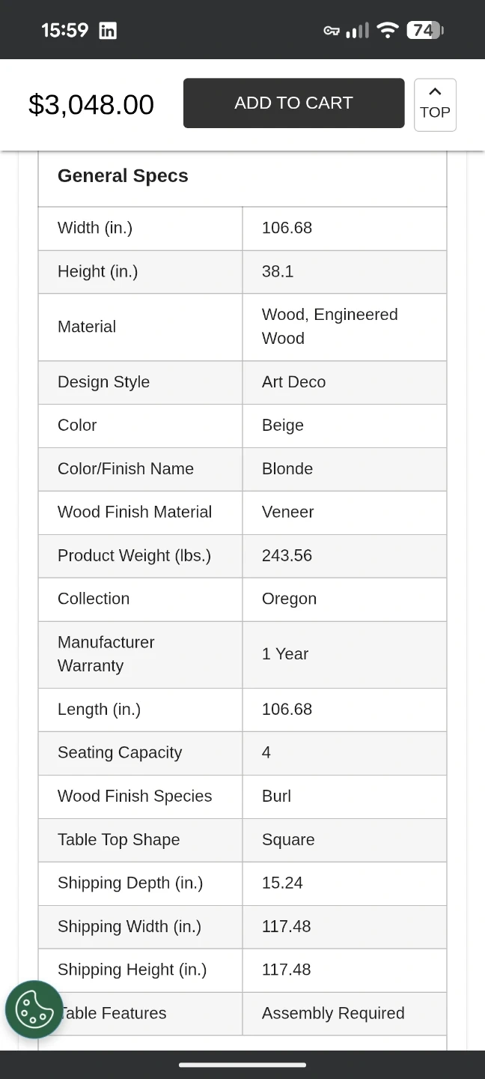Viewport: 485px width, 1079px height.
Task: Tap the cookie preferences icon
Action: click(34, 1009)
